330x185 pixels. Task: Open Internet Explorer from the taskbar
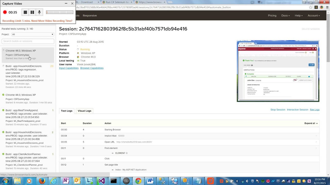(54, 181)
